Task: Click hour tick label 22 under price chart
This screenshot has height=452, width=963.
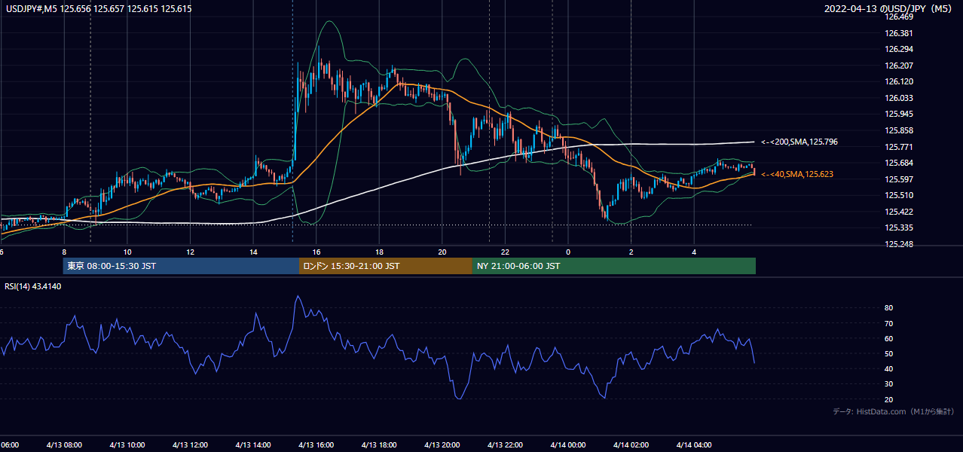Action: (505, 252)
